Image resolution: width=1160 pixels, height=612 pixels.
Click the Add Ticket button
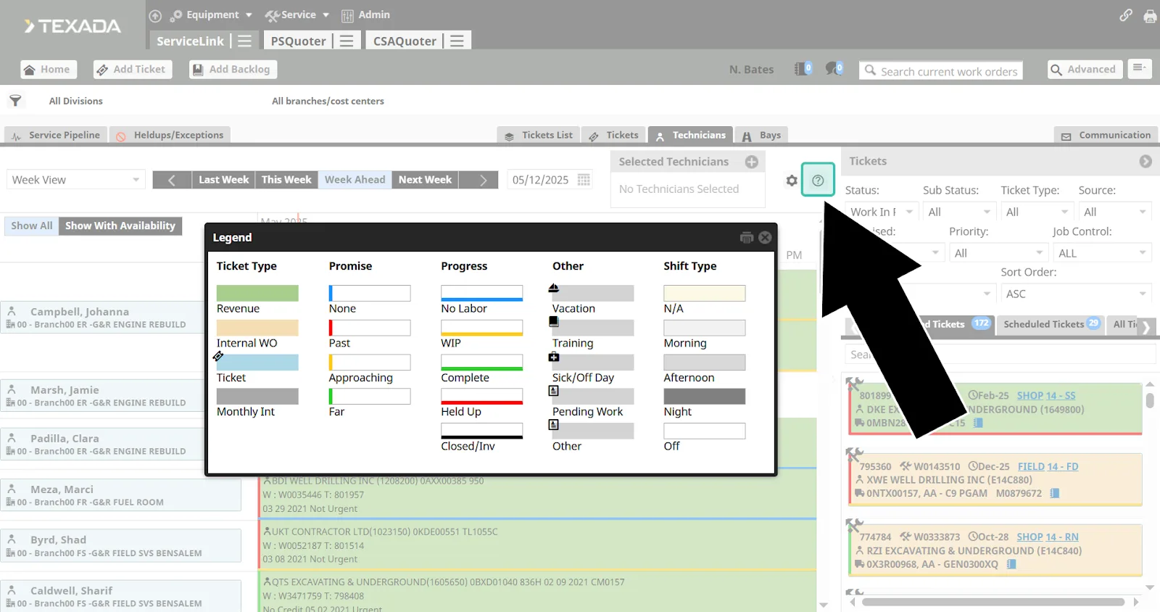point(132,70)
